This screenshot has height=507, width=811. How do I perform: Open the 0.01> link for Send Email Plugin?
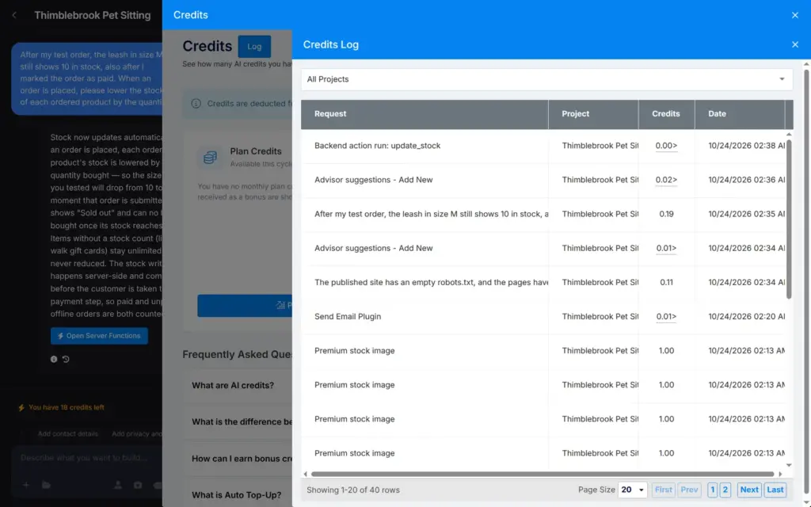(x=666, y=317)
